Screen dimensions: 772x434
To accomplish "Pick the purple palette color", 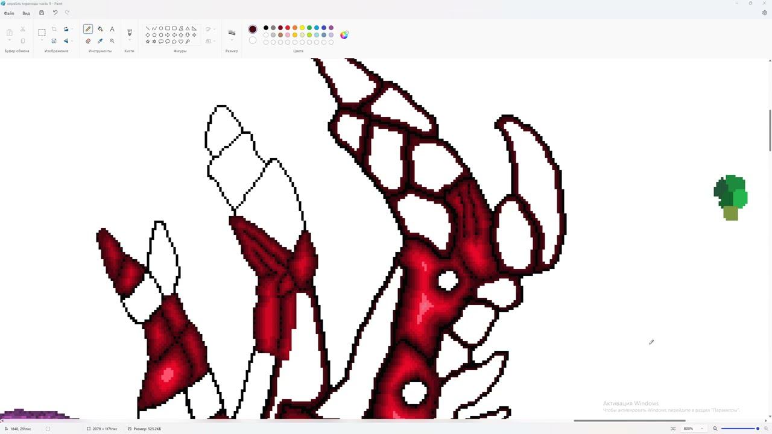I will point(331,28).
